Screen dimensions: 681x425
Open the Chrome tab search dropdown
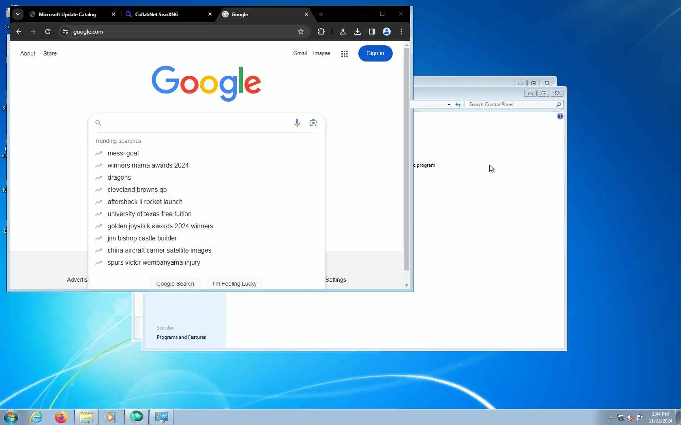18,14
